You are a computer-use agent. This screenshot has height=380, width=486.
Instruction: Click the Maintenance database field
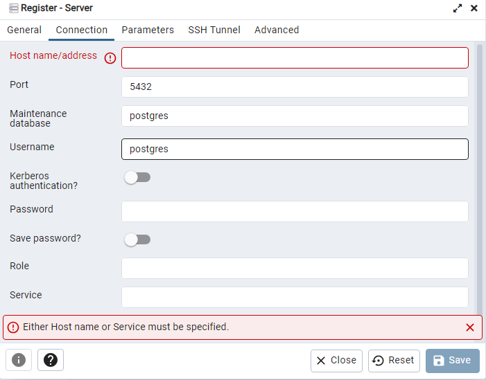tap(295, 116)
